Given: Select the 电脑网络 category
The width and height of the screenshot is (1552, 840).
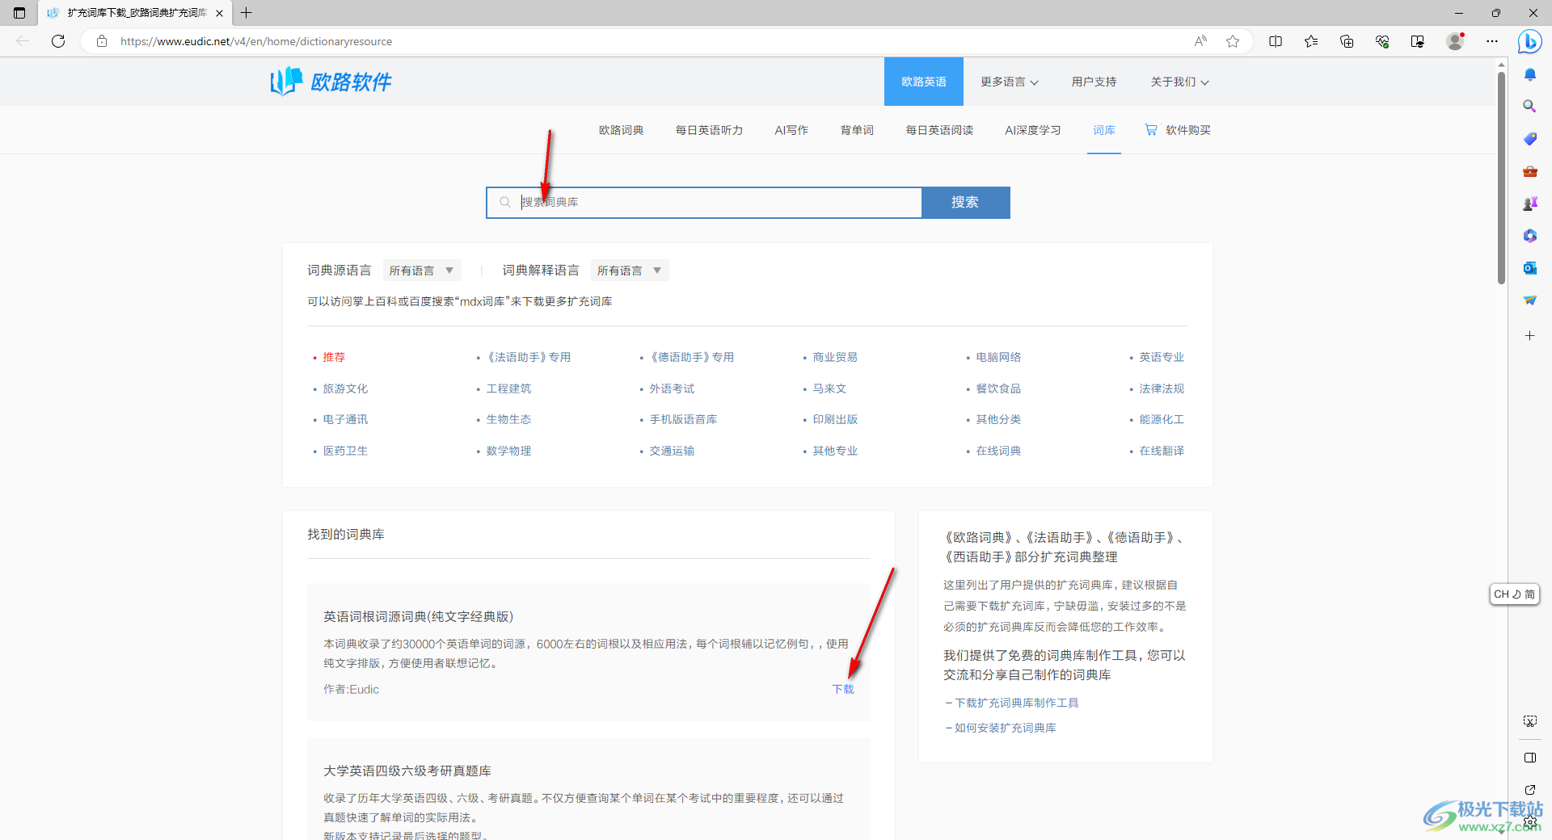Looking at the screenshot, I should click(998, 357).
